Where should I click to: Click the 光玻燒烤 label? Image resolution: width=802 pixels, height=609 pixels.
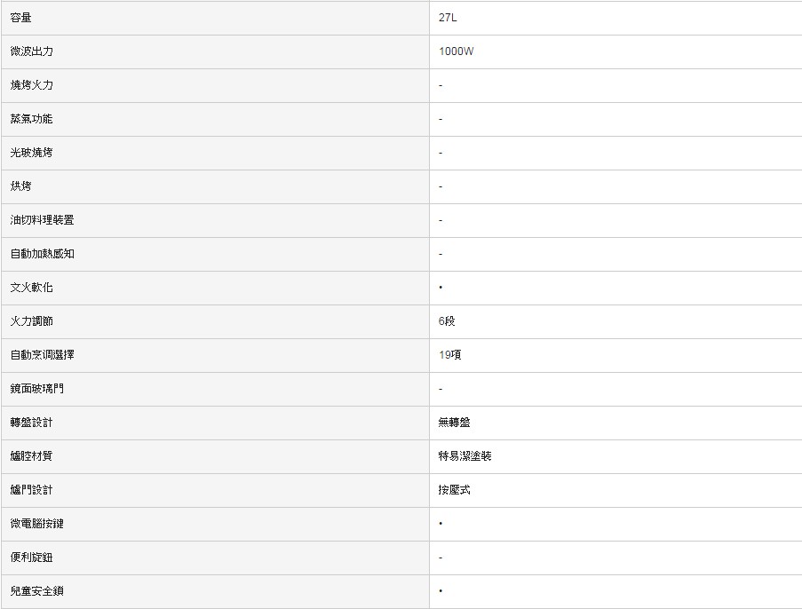[x=31, y=153]
